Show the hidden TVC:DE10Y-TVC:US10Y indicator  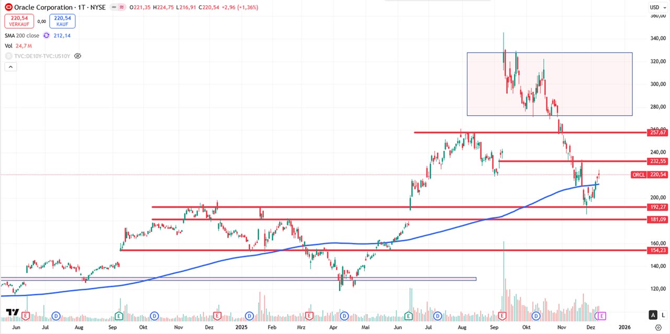77,56
